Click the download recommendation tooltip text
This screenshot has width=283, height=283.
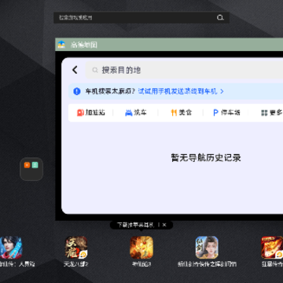135,225
